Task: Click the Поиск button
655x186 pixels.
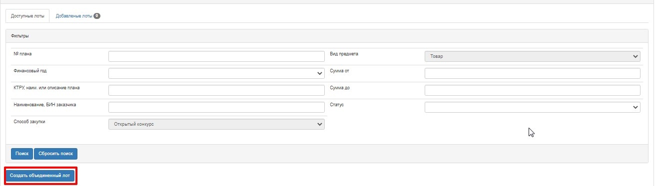Action: (22, 154)
